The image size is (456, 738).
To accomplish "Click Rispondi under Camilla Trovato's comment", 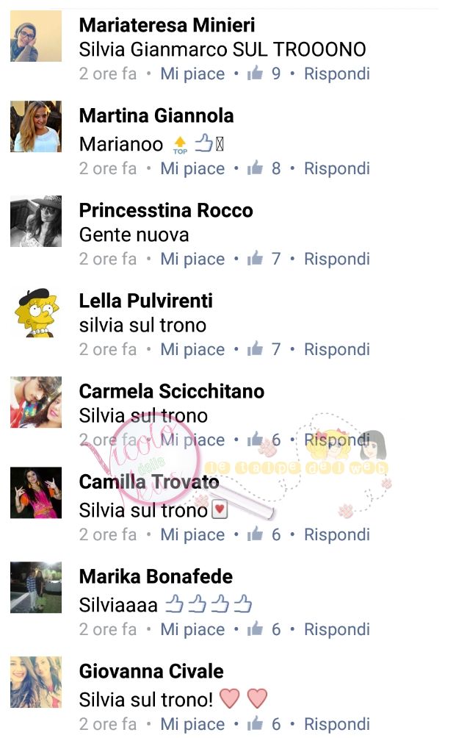I will pyautogui.click(x=336, y=534).
